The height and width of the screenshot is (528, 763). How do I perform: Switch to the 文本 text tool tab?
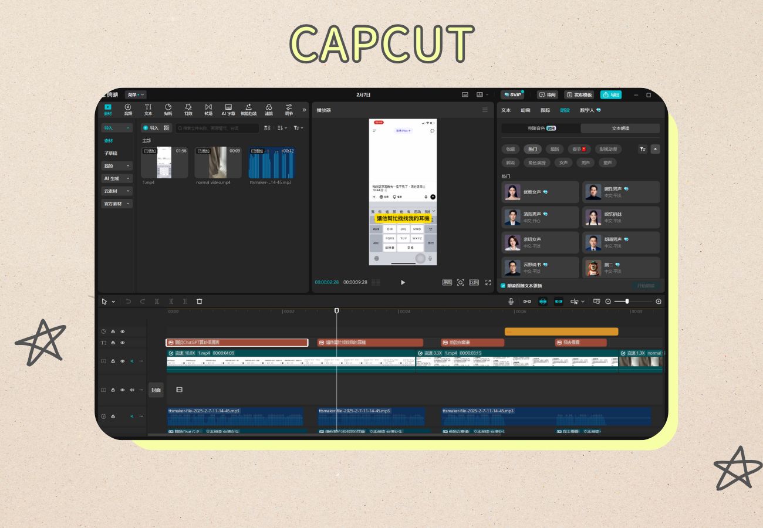tap(148, 110)
